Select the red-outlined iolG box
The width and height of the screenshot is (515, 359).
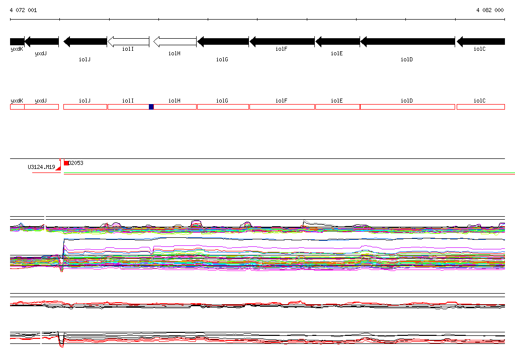point(223,107)
